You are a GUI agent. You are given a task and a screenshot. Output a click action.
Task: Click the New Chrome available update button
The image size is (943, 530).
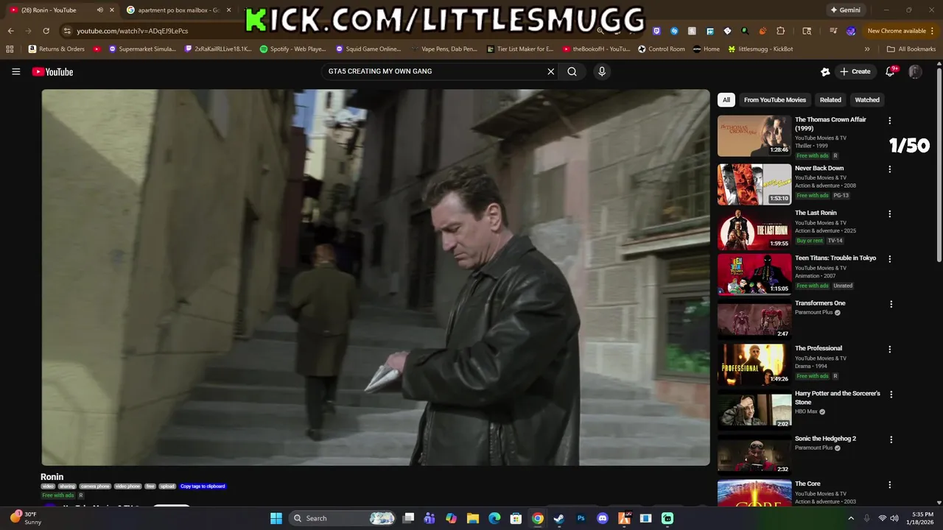pyautogui.click(x=896, y=31)
